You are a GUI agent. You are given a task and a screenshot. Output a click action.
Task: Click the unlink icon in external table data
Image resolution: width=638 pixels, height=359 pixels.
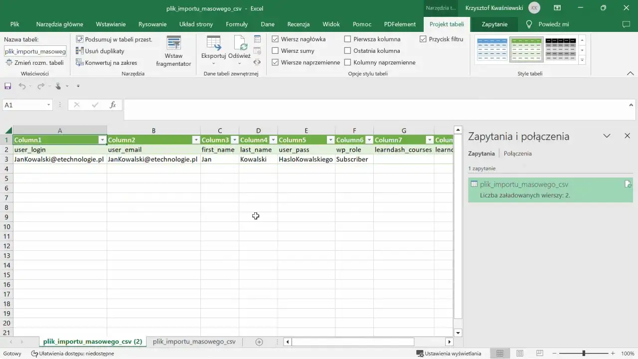257,62
